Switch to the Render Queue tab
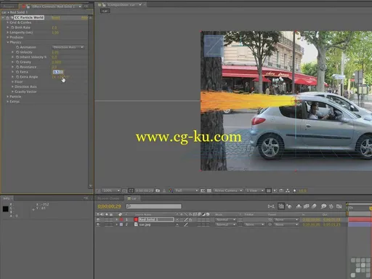The image size is (372, 279). [108, 198]
